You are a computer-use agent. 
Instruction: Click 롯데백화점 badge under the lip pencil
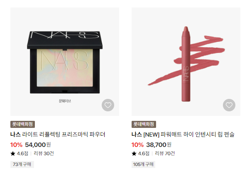[144, 124]
